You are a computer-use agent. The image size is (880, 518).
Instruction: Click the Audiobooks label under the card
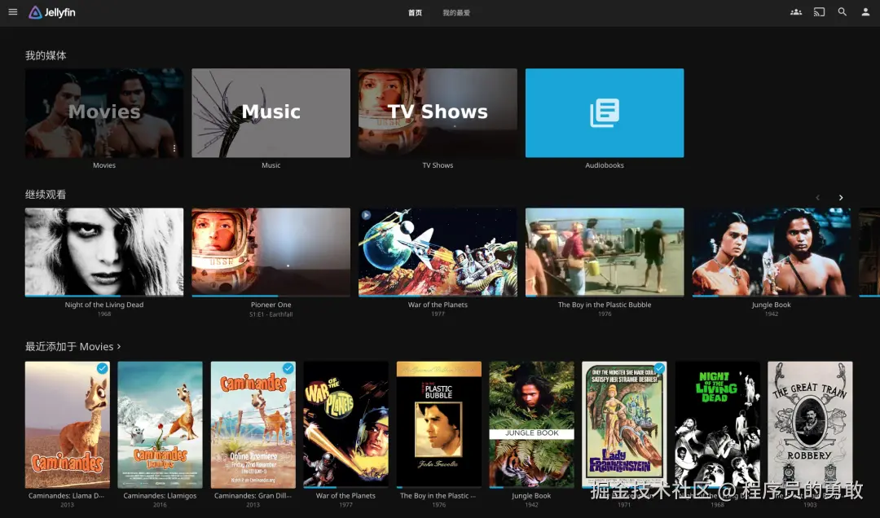pyautogui.click(x=605, y=165)
